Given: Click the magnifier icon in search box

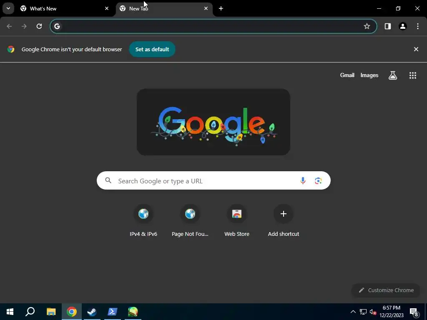Looking at the screenshot, I should 108,180.
